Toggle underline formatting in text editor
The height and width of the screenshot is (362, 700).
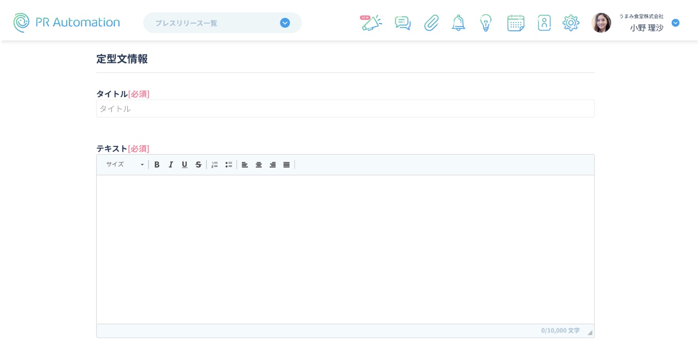184,165
